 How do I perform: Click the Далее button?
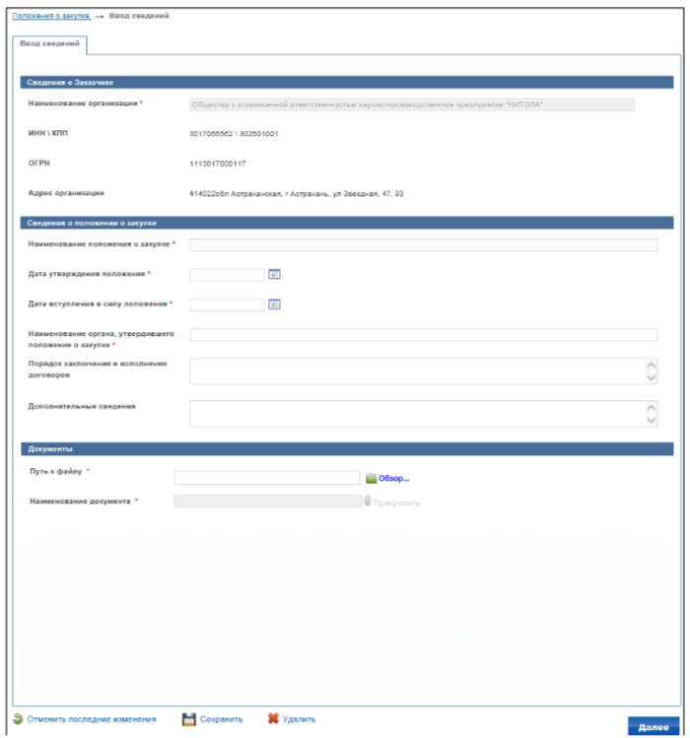(x=654, y=726)
